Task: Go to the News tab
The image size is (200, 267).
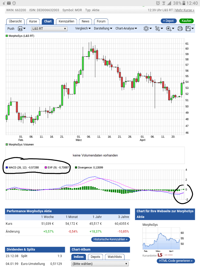Action: click(85, 21)
